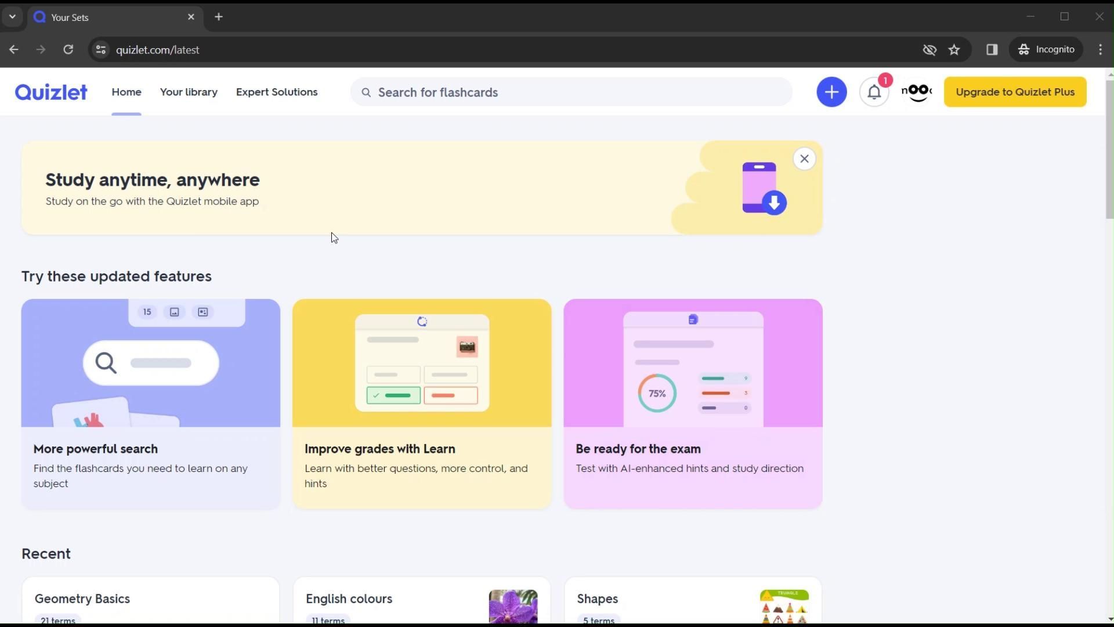Go to Your library tab
1114x627 pixels.
[189, 92]
